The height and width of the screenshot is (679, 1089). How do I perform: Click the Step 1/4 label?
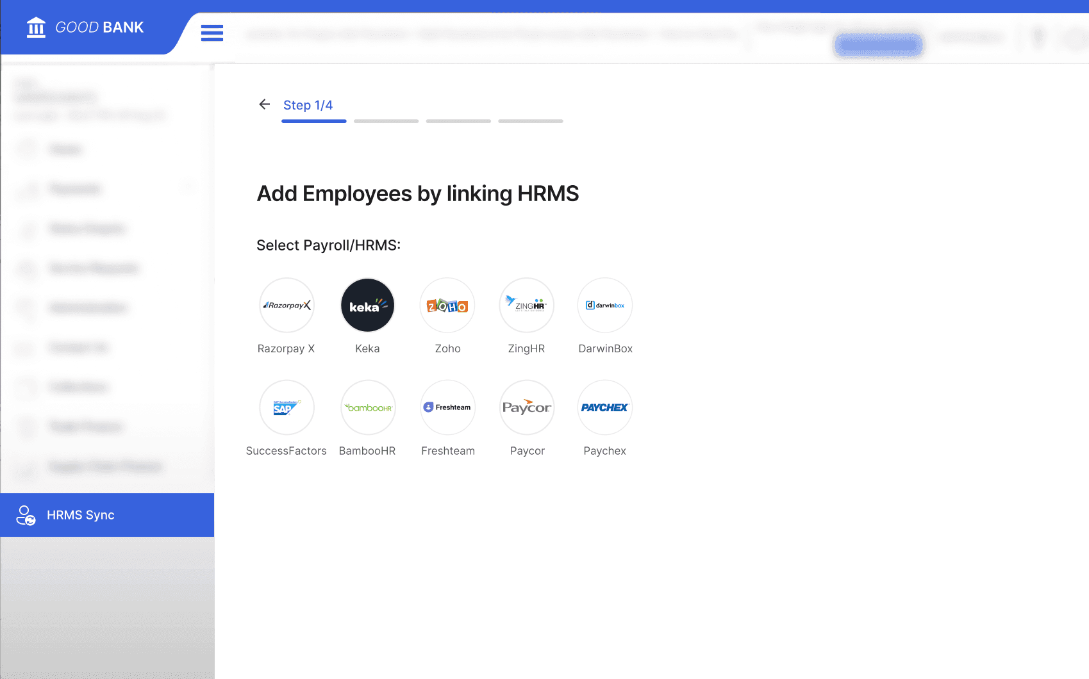point(308,105)
